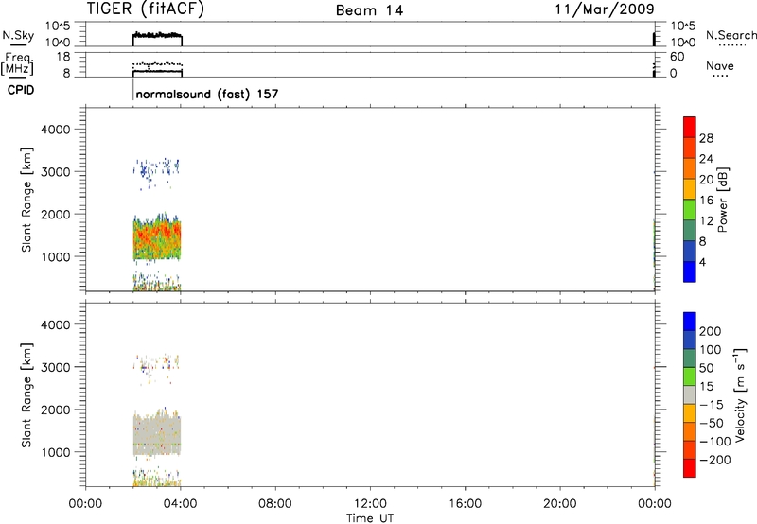Screen dimensions: 757x524
Task: Click the red swatch of the power colorbar
Action: tap(690, 127)
